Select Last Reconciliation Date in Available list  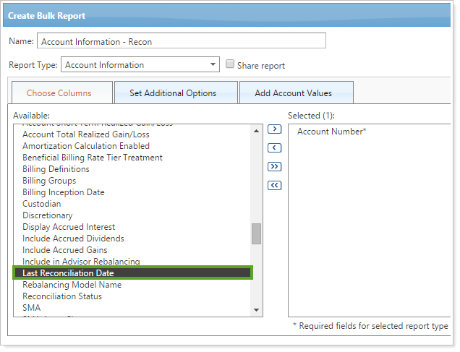(x=68, y=273)
